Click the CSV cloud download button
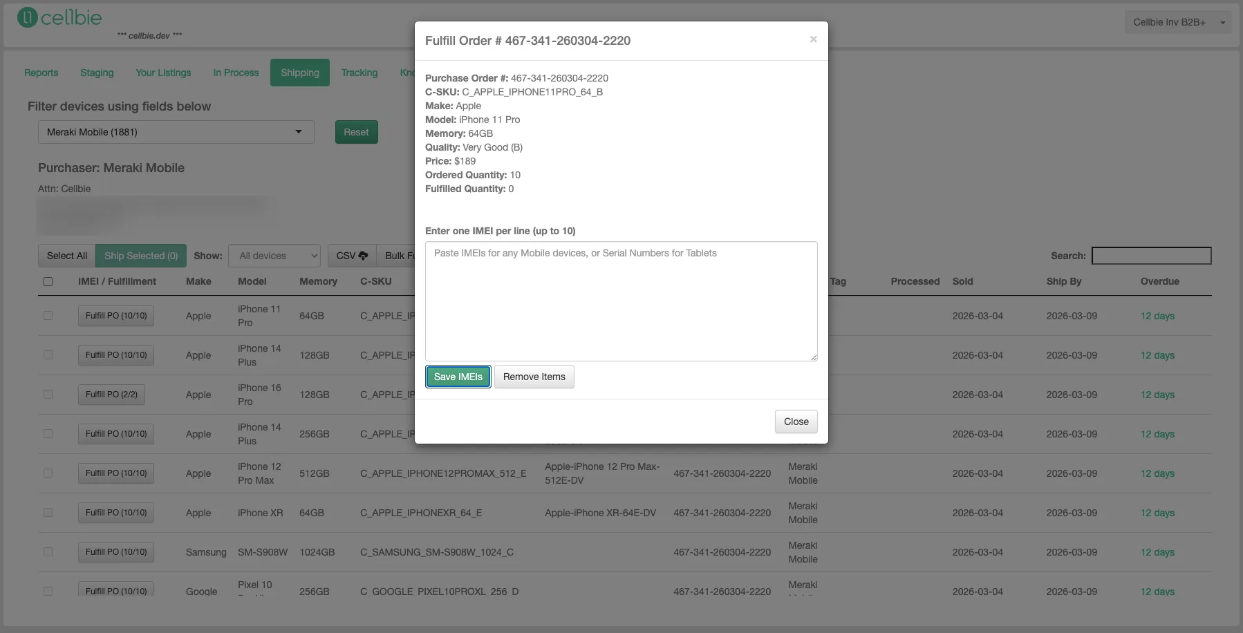1243x633 pixels. click(352, 256)
